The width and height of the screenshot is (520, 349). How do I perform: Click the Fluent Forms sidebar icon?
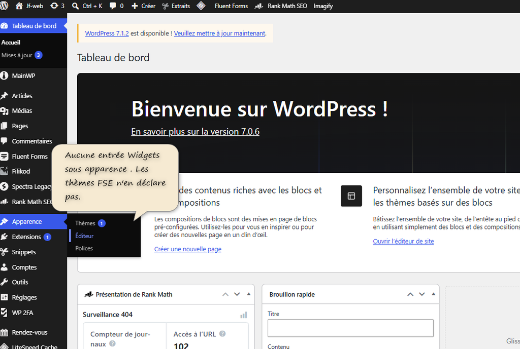click(4, 156)
